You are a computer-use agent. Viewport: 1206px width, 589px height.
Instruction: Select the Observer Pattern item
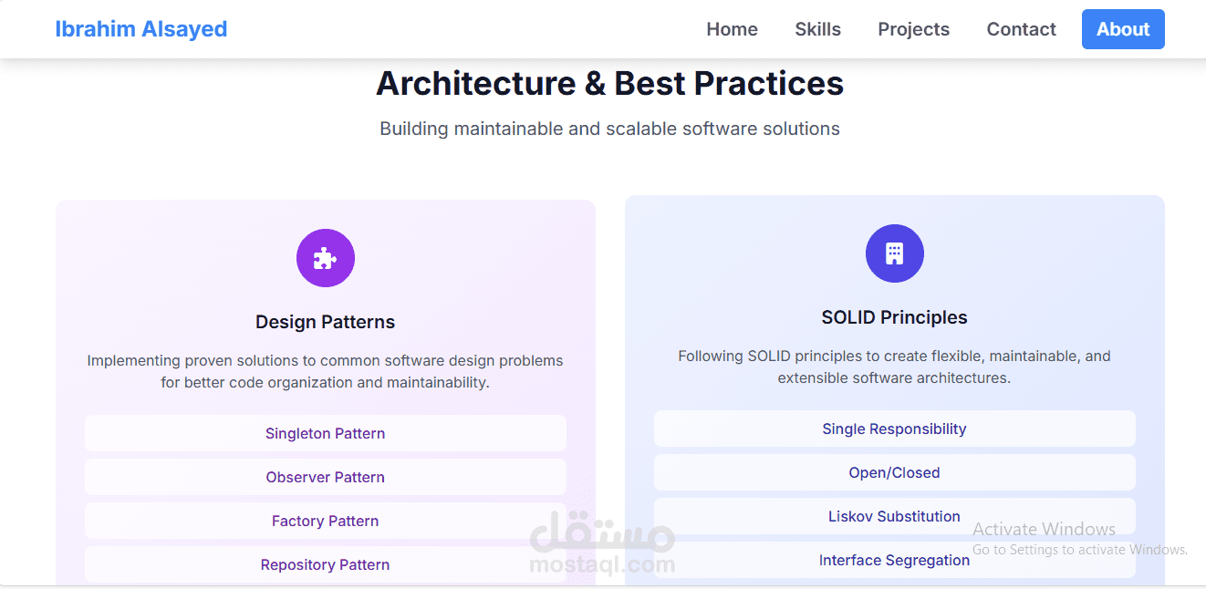326,477
